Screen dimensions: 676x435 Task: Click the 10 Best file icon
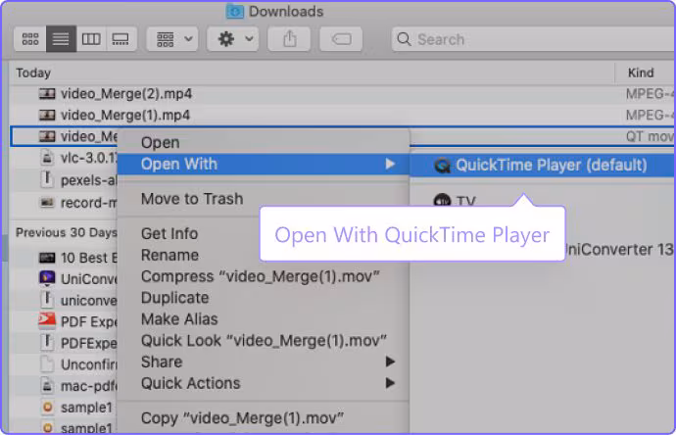click(x=47, y=258)
